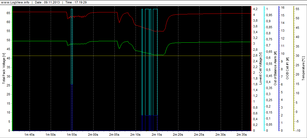Click the flat yellow Temperature line

131,56
